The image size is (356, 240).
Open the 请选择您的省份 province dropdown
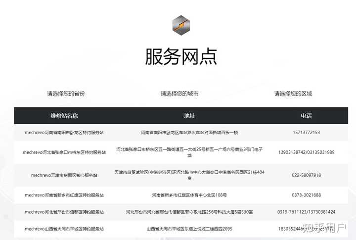point(66,94)
